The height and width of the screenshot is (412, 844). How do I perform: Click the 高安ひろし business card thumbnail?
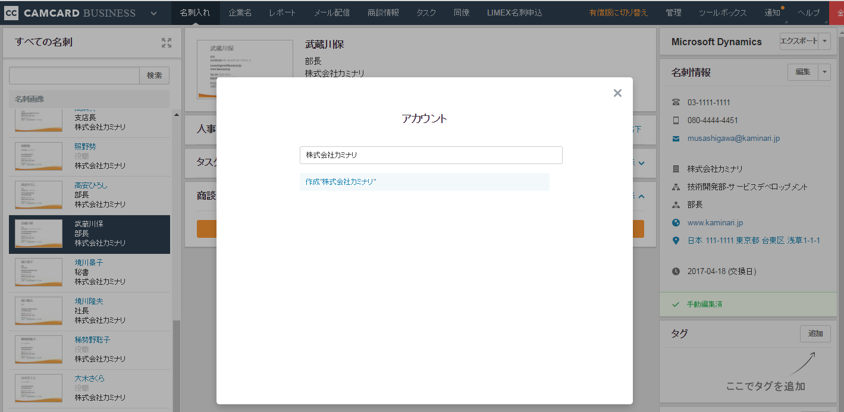pos(39,195)
